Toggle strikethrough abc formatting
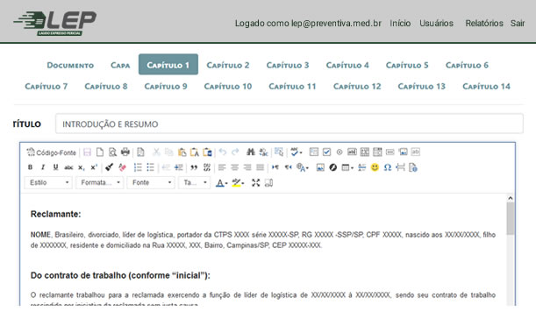The width and height of the screenshot is (536, 319). [x=68, y=167]
